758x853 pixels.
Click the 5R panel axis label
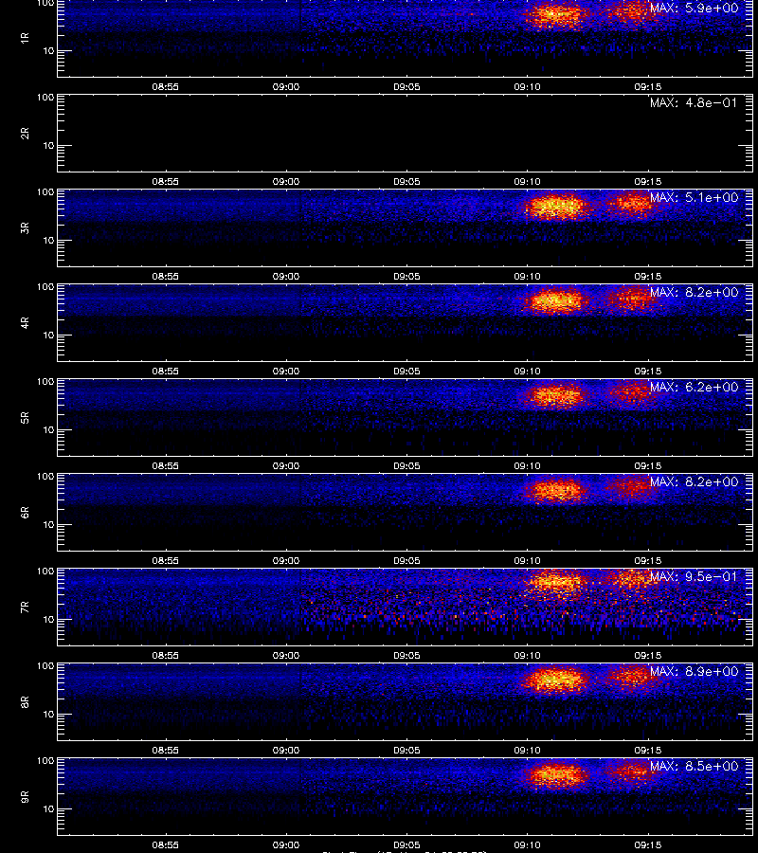(25, 417)
